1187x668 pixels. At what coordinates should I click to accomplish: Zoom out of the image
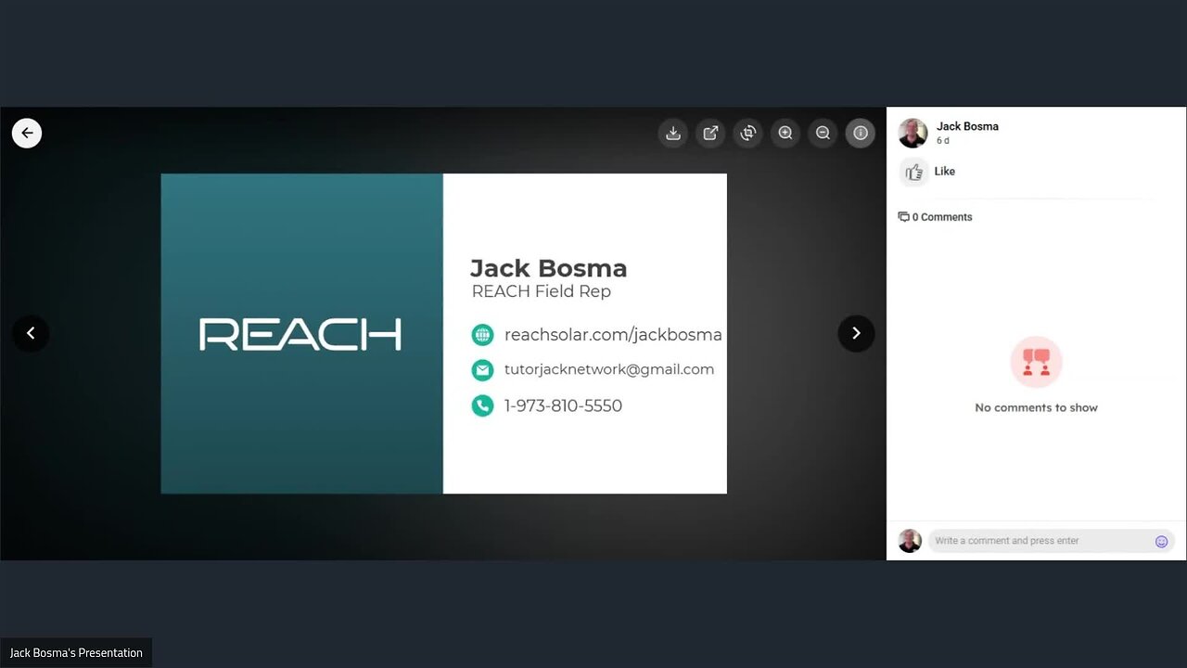tap(823, 133)
